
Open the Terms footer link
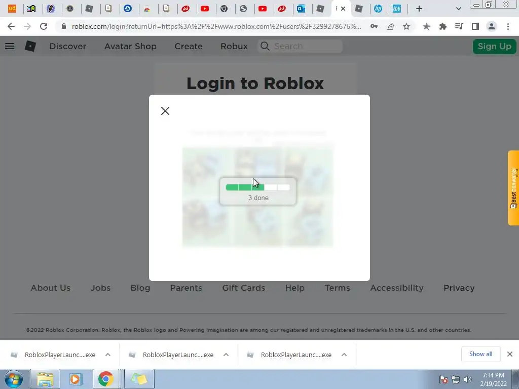pos(337,288)
